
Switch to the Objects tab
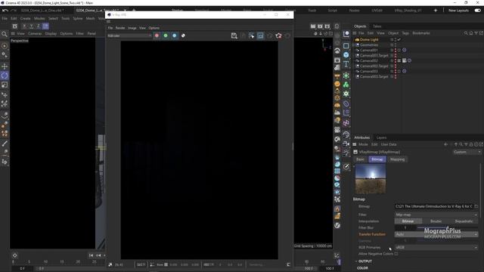360,26
